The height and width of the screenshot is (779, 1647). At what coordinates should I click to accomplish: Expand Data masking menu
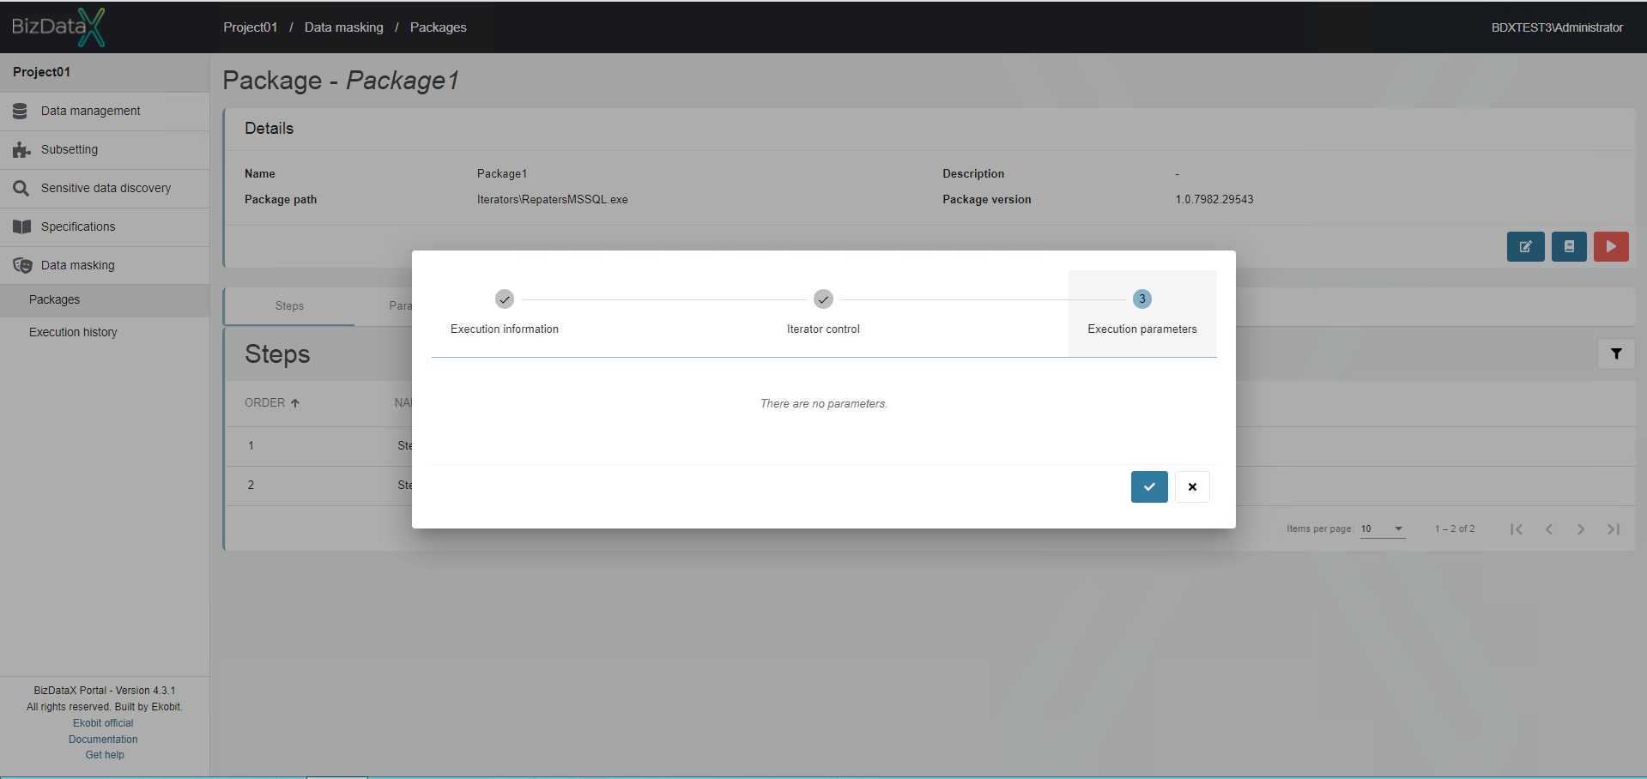[105, 266]
